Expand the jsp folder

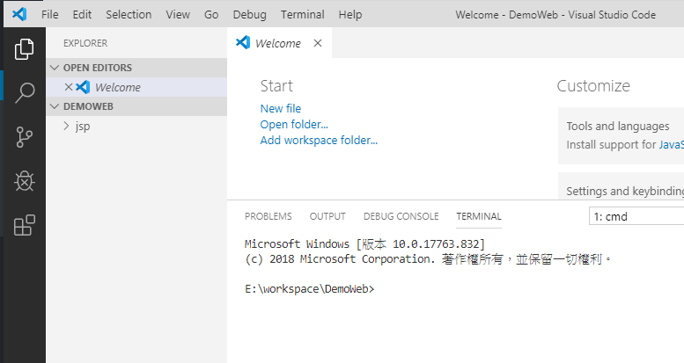click(x=82, y=126)
